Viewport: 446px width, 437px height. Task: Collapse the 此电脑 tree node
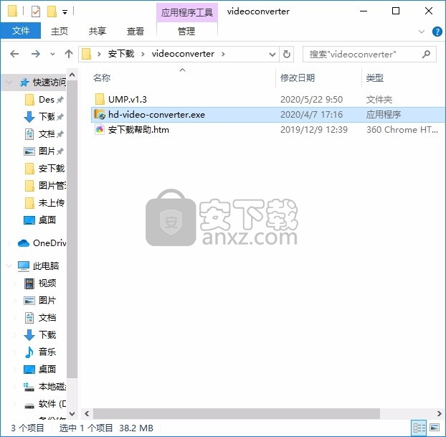point(9,266)
